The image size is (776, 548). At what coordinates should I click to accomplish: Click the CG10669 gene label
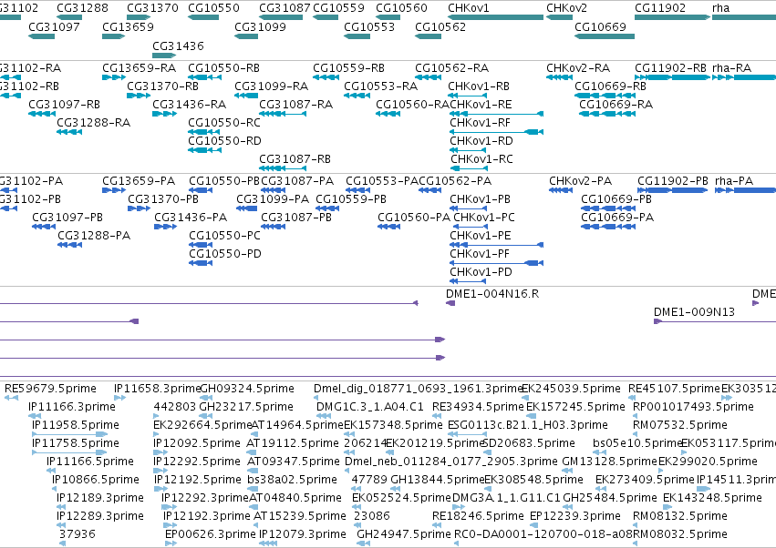[x=600, y=26]
